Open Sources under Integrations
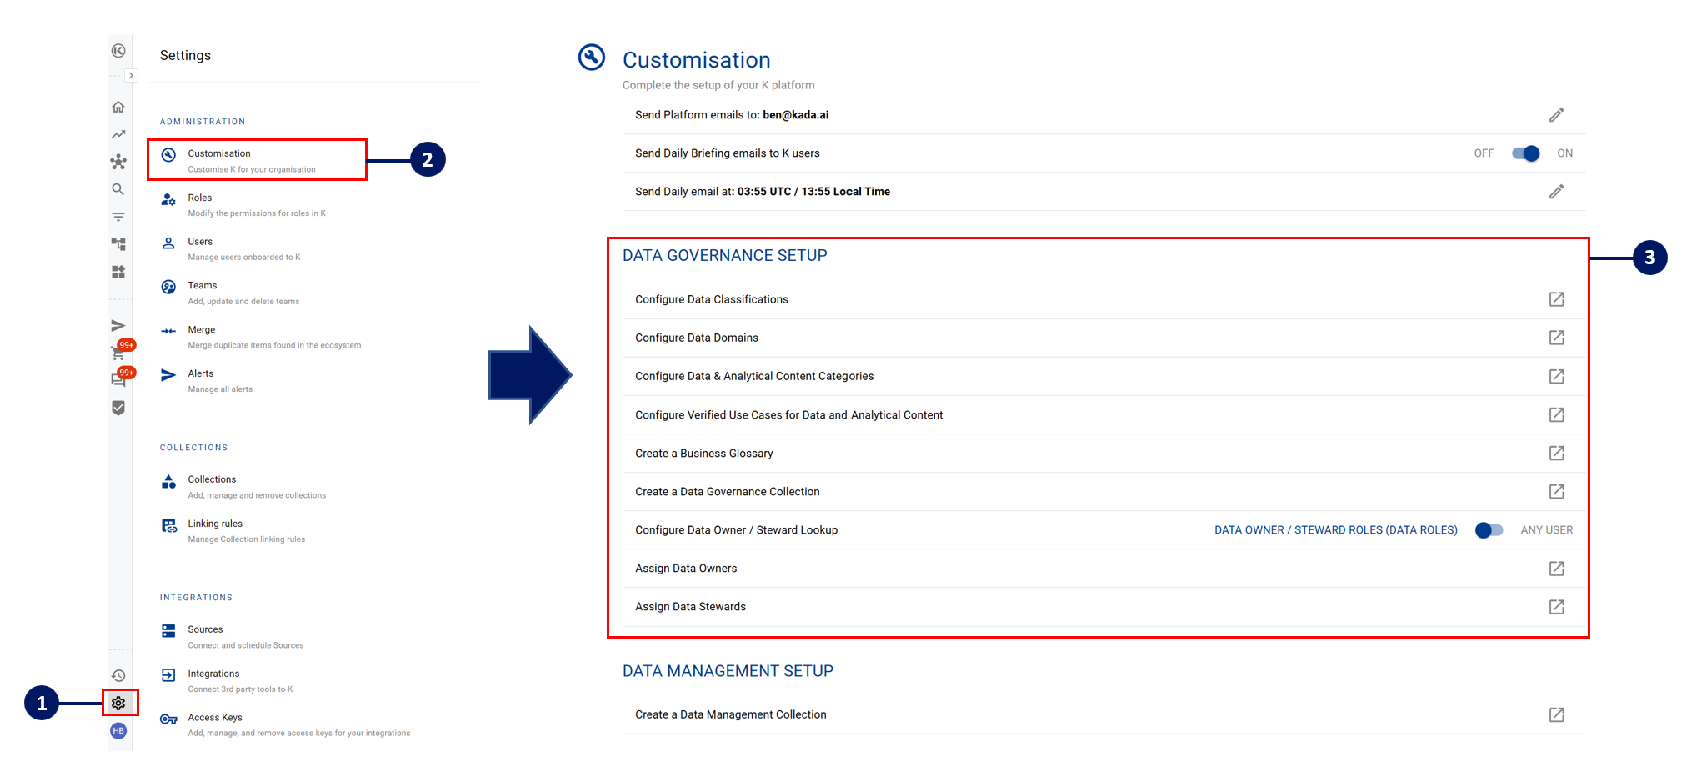1692x762 pixels. point(205,629)
